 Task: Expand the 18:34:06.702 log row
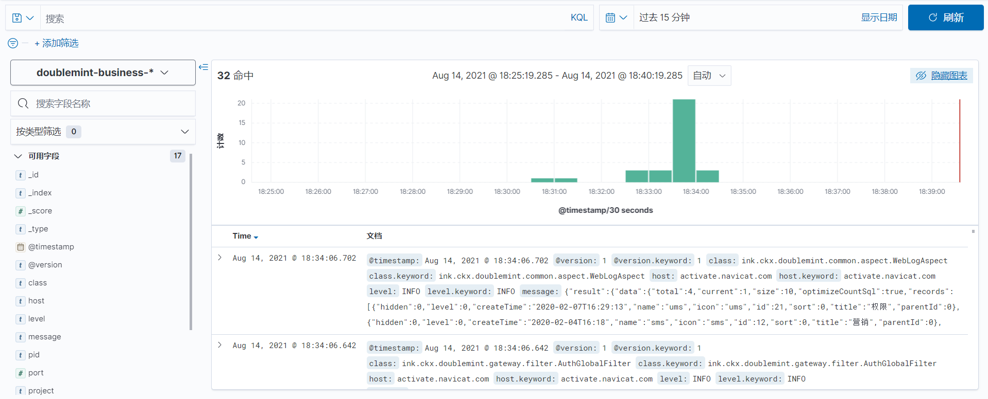[x=220, y=258]
